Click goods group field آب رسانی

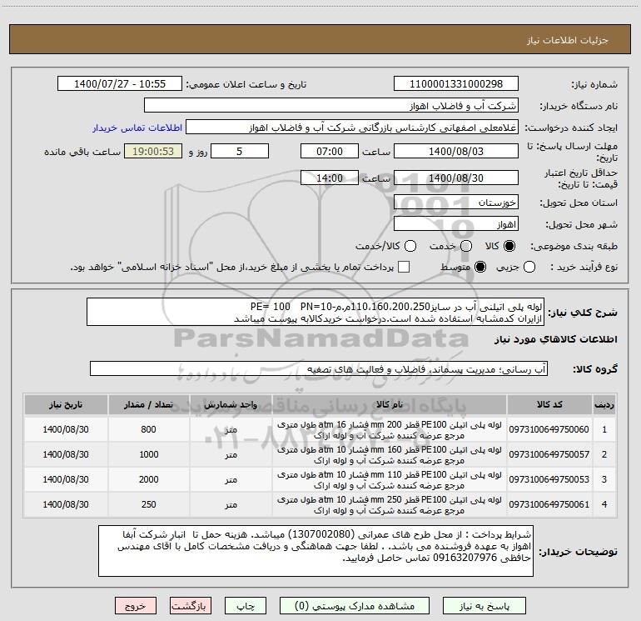pos(319,368)
